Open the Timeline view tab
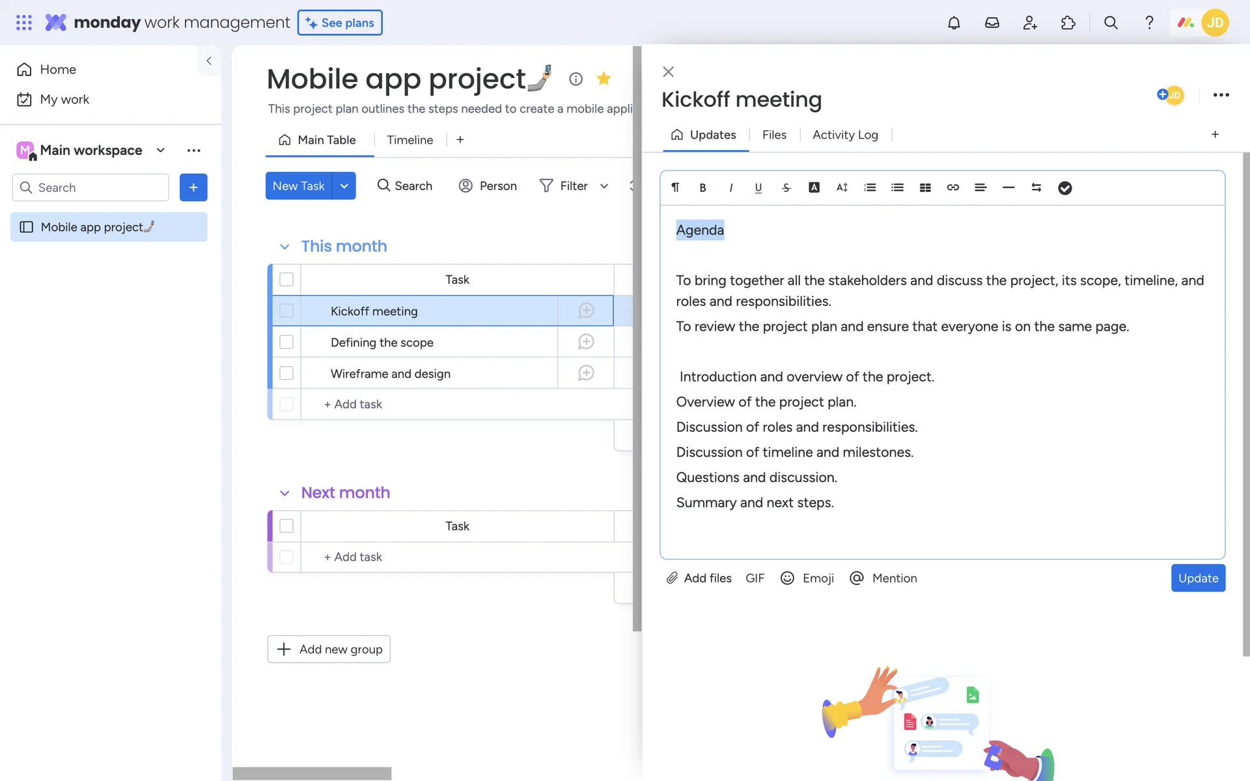1250x781 pixels. (x=410, y=140)
